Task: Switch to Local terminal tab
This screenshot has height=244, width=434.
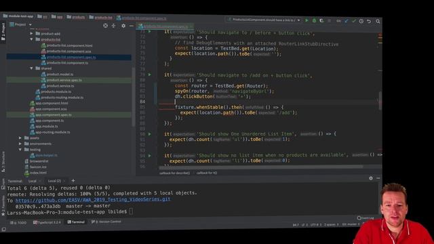Action: tap(33, 181)
